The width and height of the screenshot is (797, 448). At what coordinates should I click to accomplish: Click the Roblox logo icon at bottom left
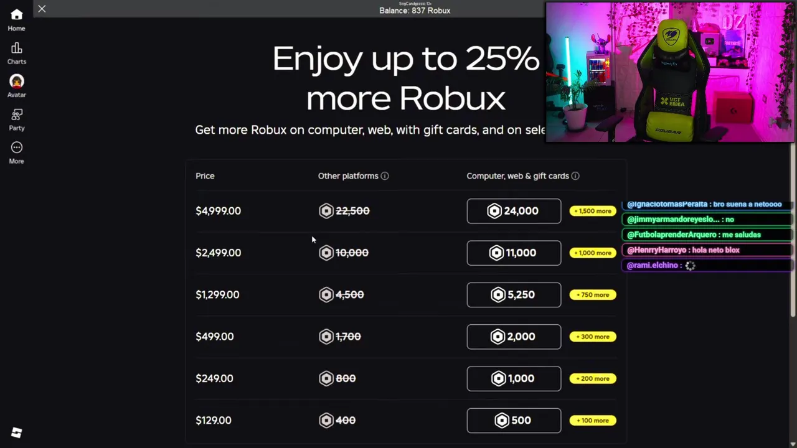tap(17, 433)
